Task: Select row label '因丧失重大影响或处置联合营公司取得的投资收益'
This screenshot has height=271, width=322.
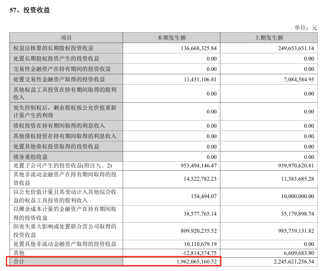Action: [65, 231]
